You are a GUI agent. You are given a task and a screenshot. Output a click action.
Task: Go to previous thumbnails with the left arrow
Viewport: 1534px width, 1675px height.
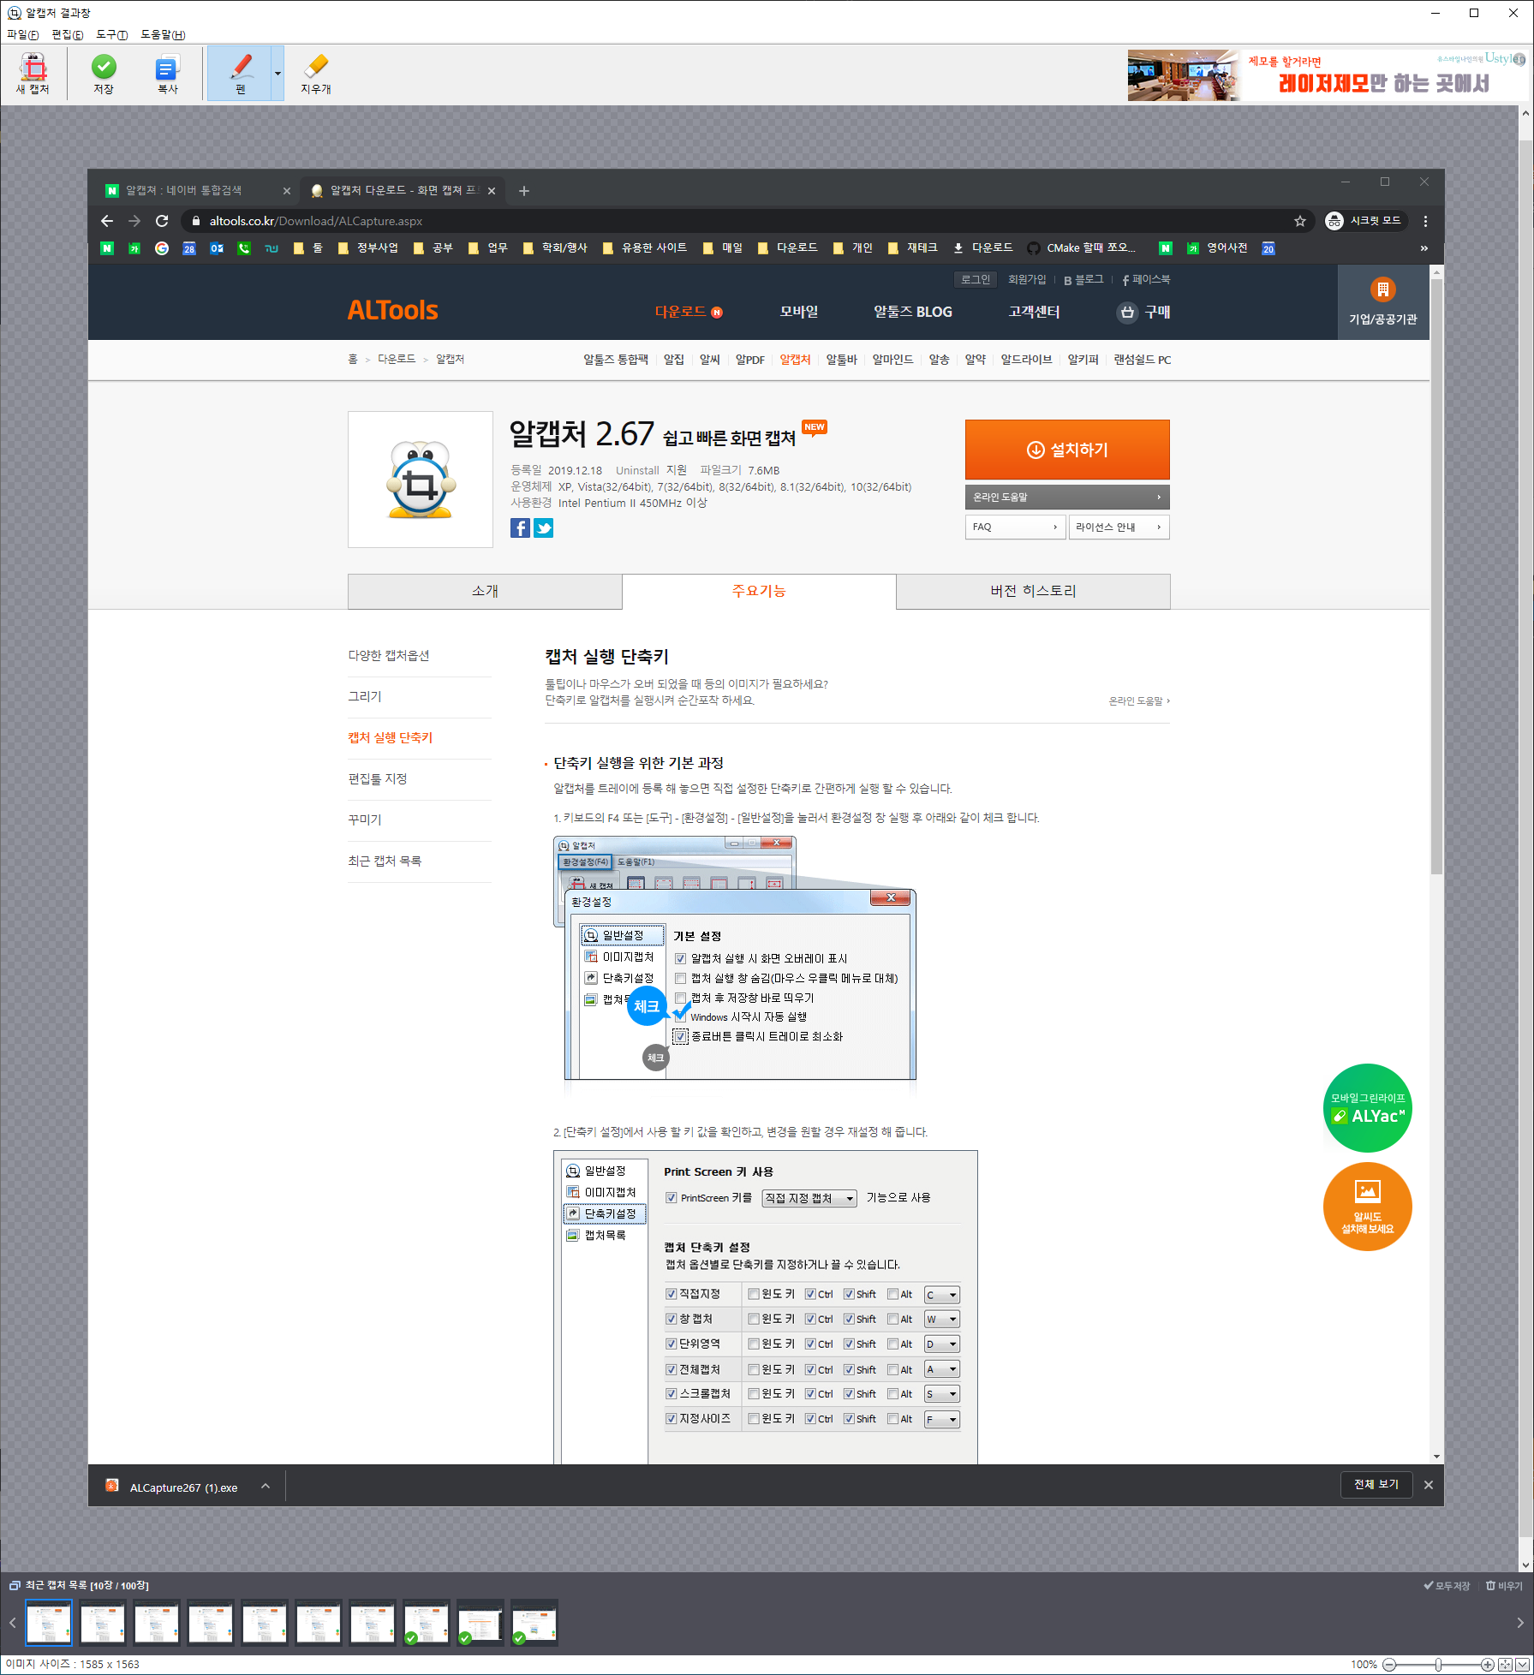click(x=12, y=1622)
